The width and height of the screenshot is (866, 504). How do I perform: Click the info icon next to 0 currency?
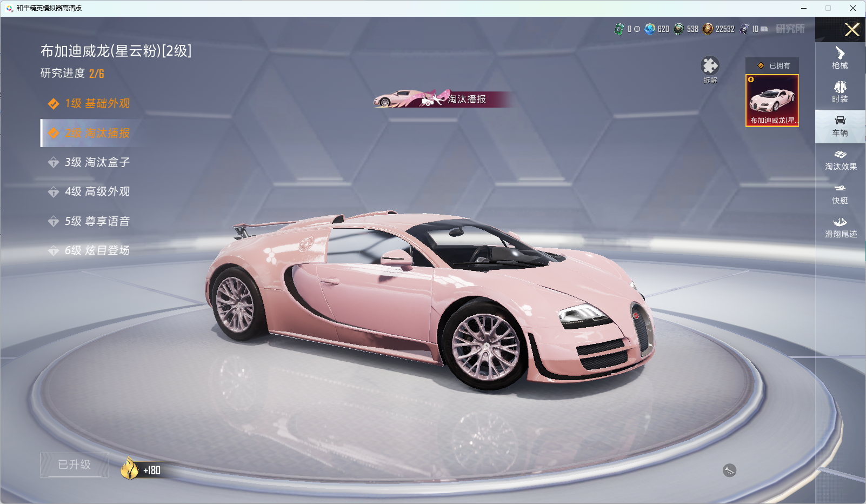[x=637, y=29]
